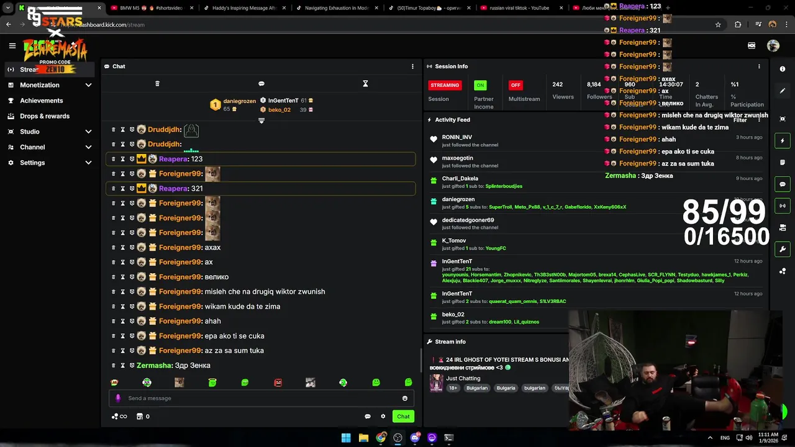The image size is (795, 447).
Task: Click the OFF Multistream toggle
Action: [515, 85]
